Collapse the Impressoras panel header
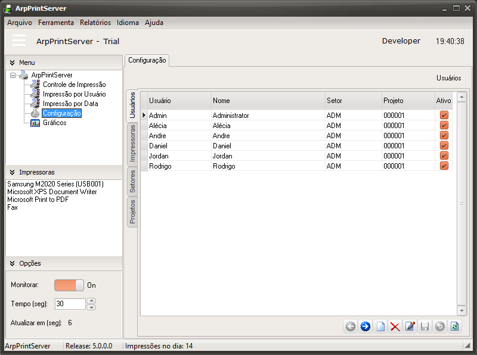The height and width of the screenshot is (355, 477). (x=12, y=172)
